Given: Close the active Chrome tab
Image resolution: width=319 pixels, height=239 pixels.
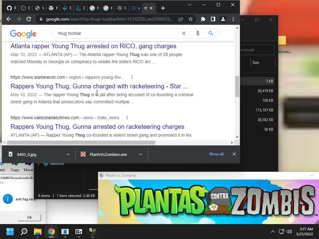Looking at the screenshot, I should coord(151,8).
